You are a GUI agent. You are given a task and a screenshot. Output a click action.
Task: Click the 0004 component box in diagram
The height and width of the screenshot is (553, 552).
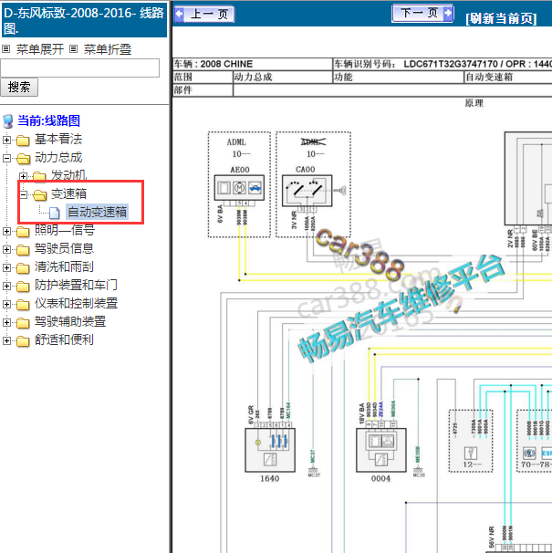tap(381, 451)
